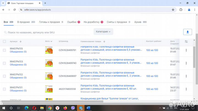Open Pamperino Kids 3 упаковки product link
This screenshot has height=111, width=198.
[x=111, y=61]
